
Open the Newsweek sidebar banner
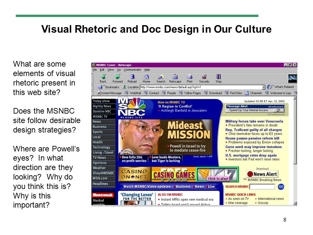tap(103, 195)
